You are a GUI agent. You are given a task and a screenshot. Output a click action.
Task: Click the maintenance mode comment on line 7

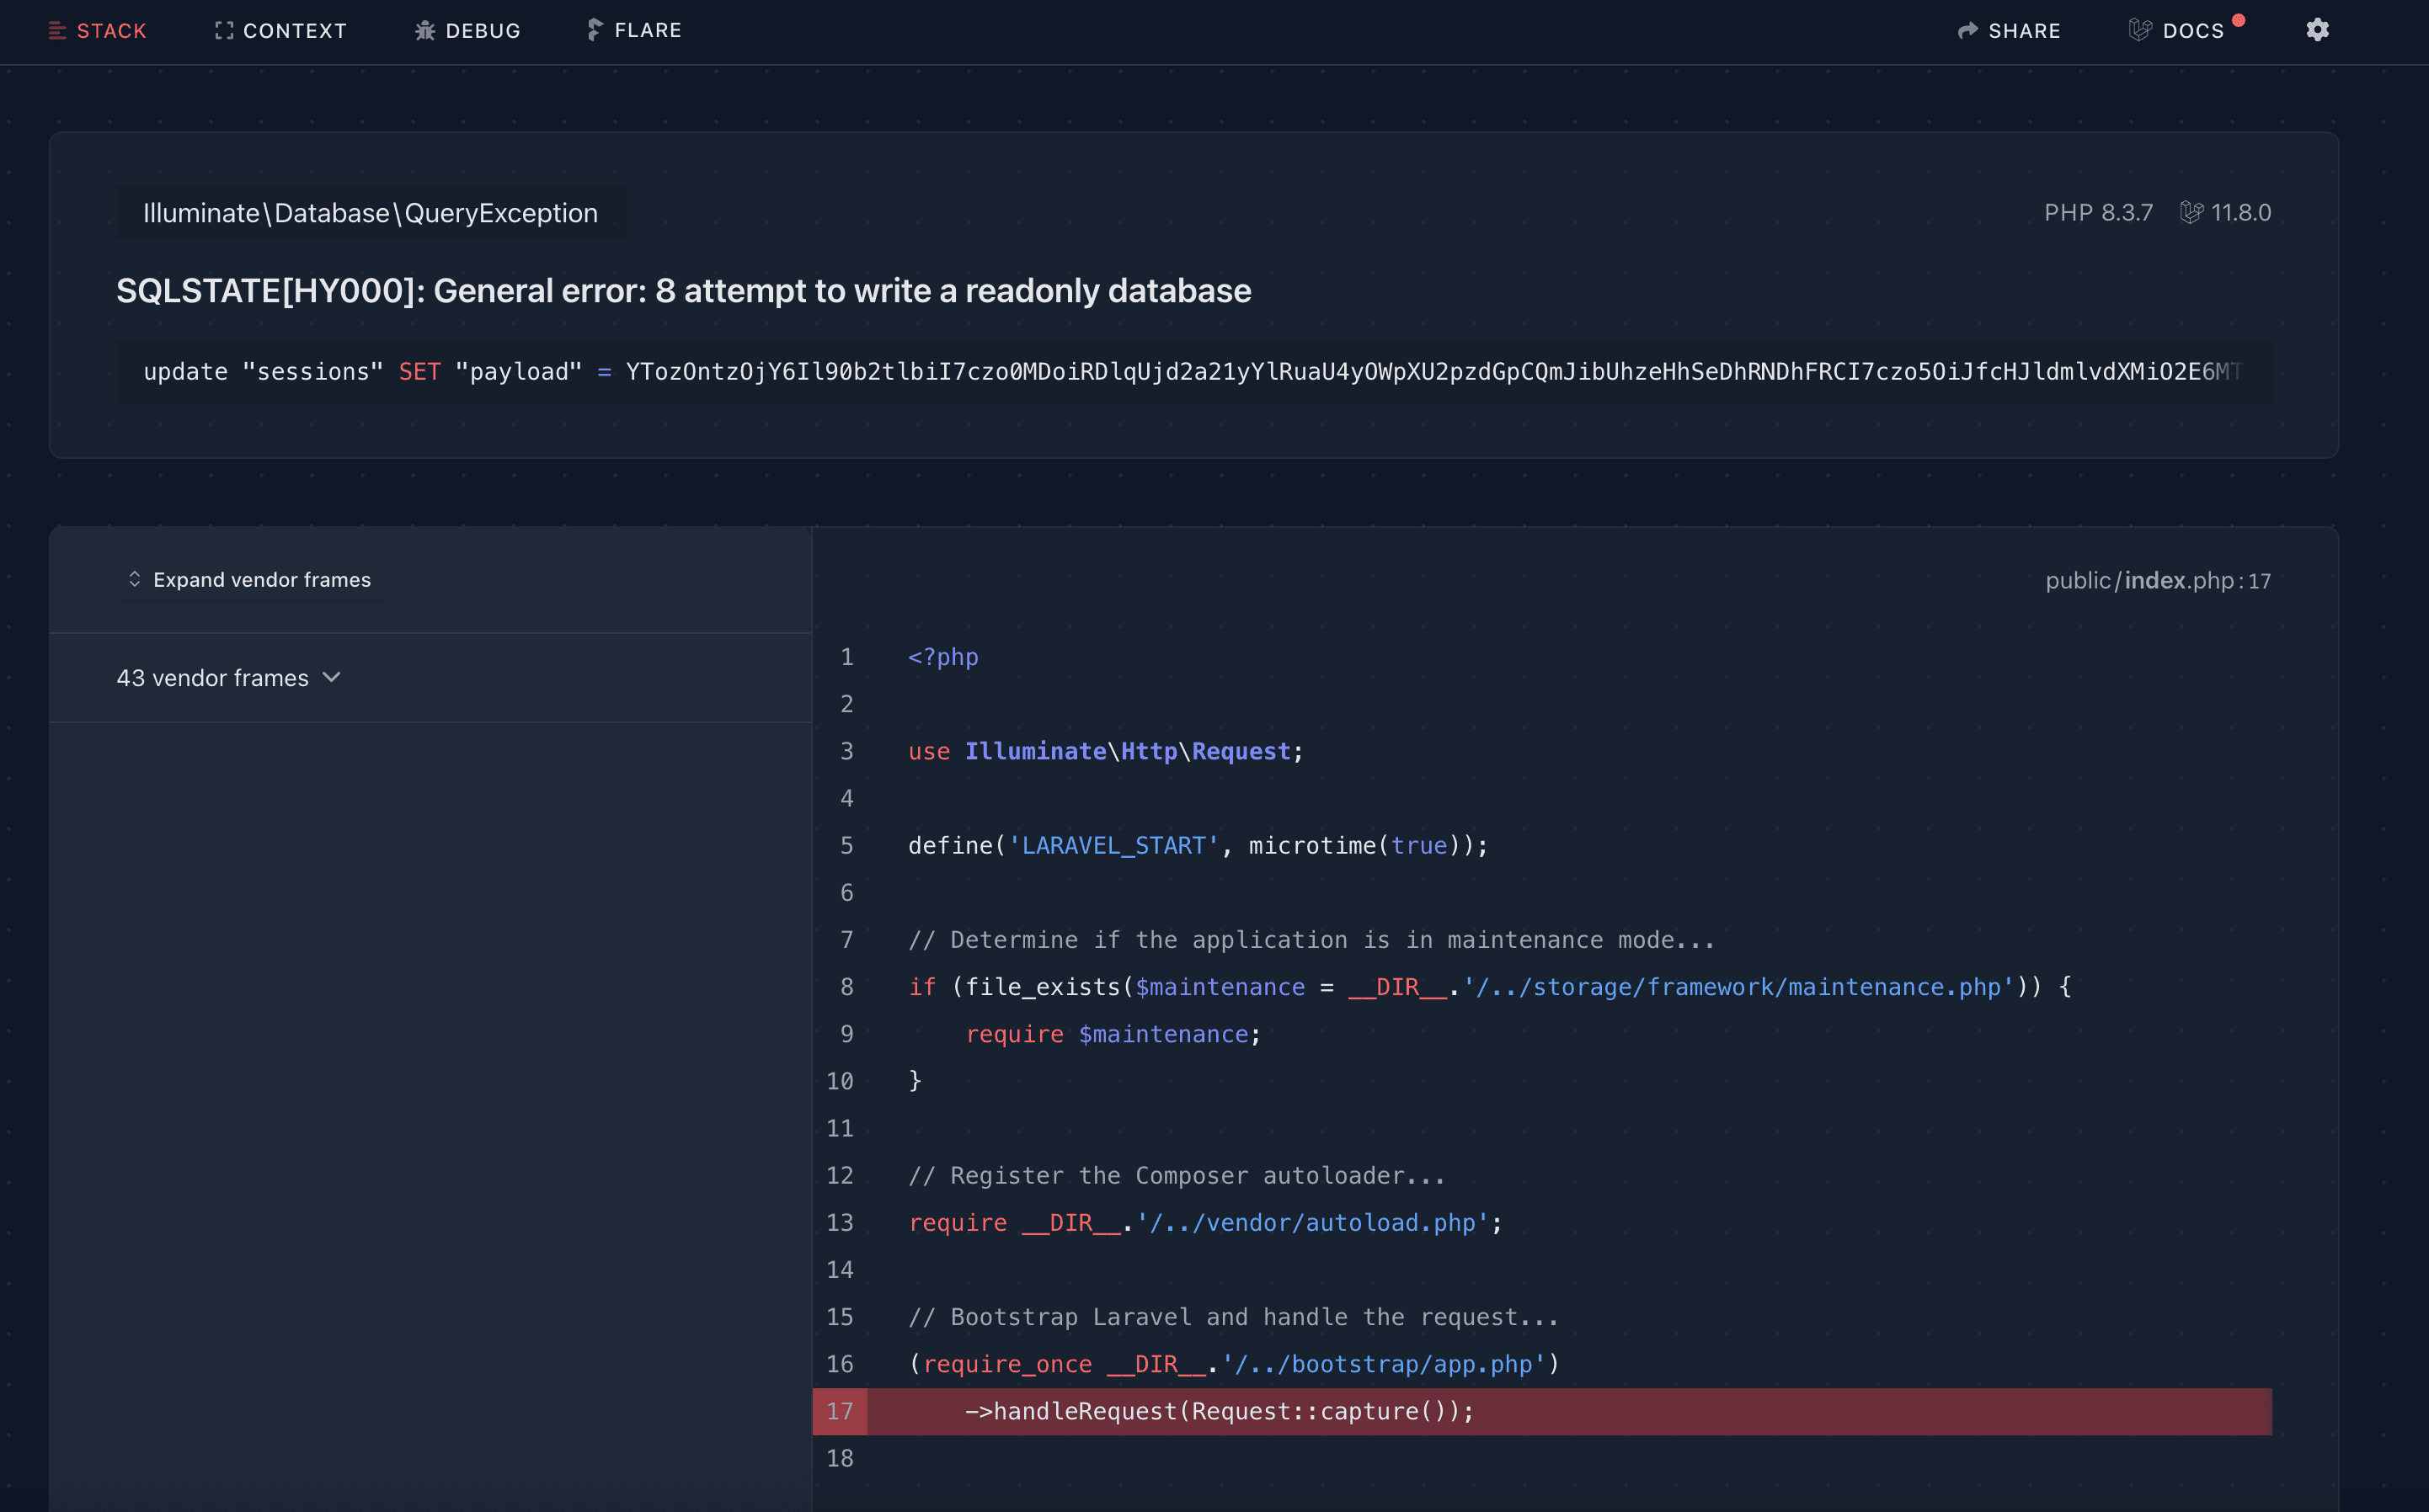coord(1311,940)
